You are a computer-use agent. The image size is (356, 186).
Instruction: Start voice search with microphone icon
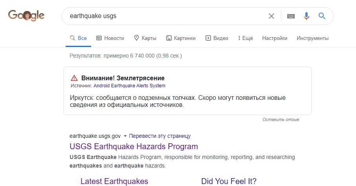[306, 16]
